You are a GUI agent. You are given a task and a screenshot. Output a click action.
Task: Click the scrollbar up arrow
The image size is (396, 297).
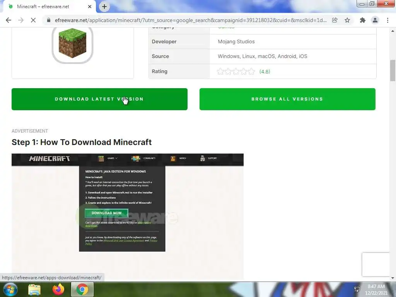pos(393,31)
